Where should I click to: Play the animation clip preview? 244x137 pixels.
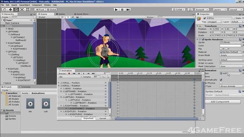pyautogui.click(x=84, y=73)
